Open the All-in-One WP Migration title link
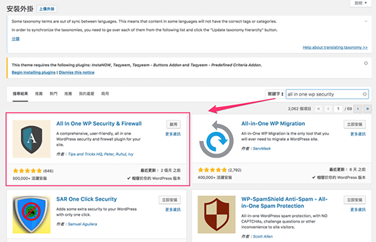Screen dimensions: 376x242 tap(273, 124)
